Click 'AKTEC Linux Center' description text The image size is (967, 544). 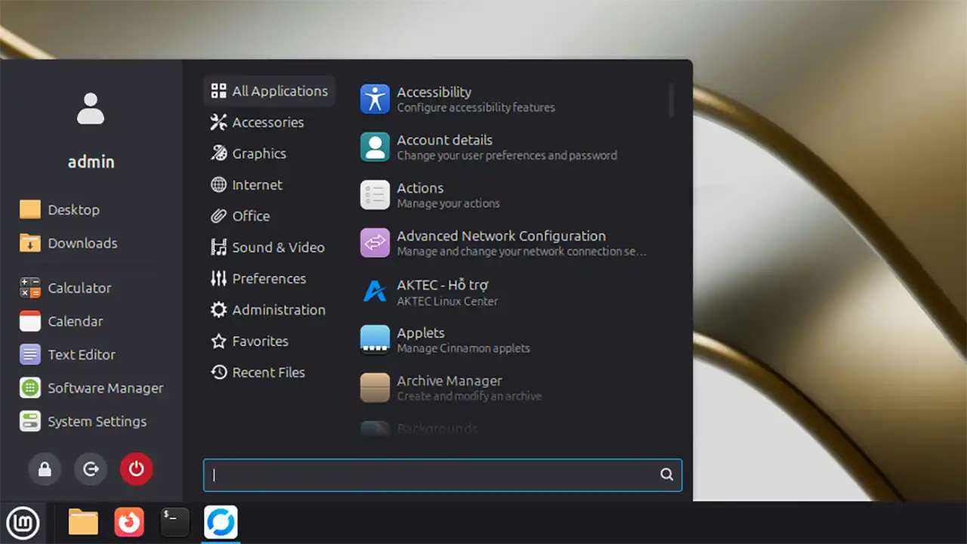[x=447, y=301]
